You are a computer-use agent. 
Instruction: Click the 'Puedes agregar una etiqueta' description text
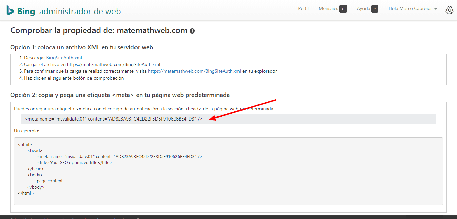(144, 109)
